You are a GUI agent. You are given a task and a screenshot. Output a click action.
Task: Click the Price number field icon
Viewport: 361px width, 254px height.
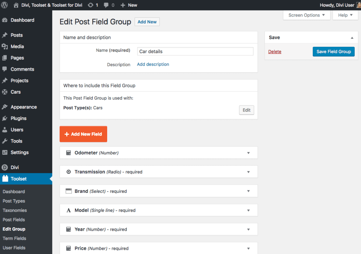[68, 248]
